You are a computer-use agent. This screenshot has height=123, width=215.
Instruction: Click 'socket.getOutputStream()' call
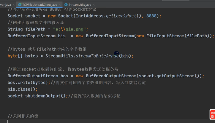click(169, 76)
